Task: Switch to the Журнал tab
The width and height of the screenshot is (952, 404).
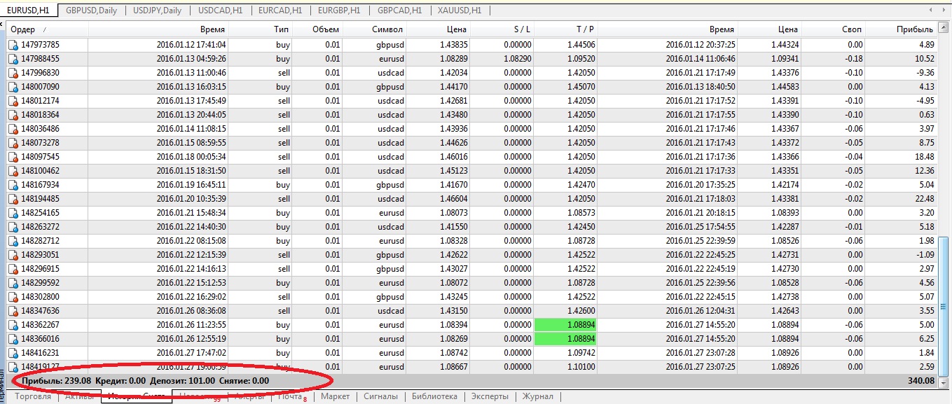Action: pos(538,396)
